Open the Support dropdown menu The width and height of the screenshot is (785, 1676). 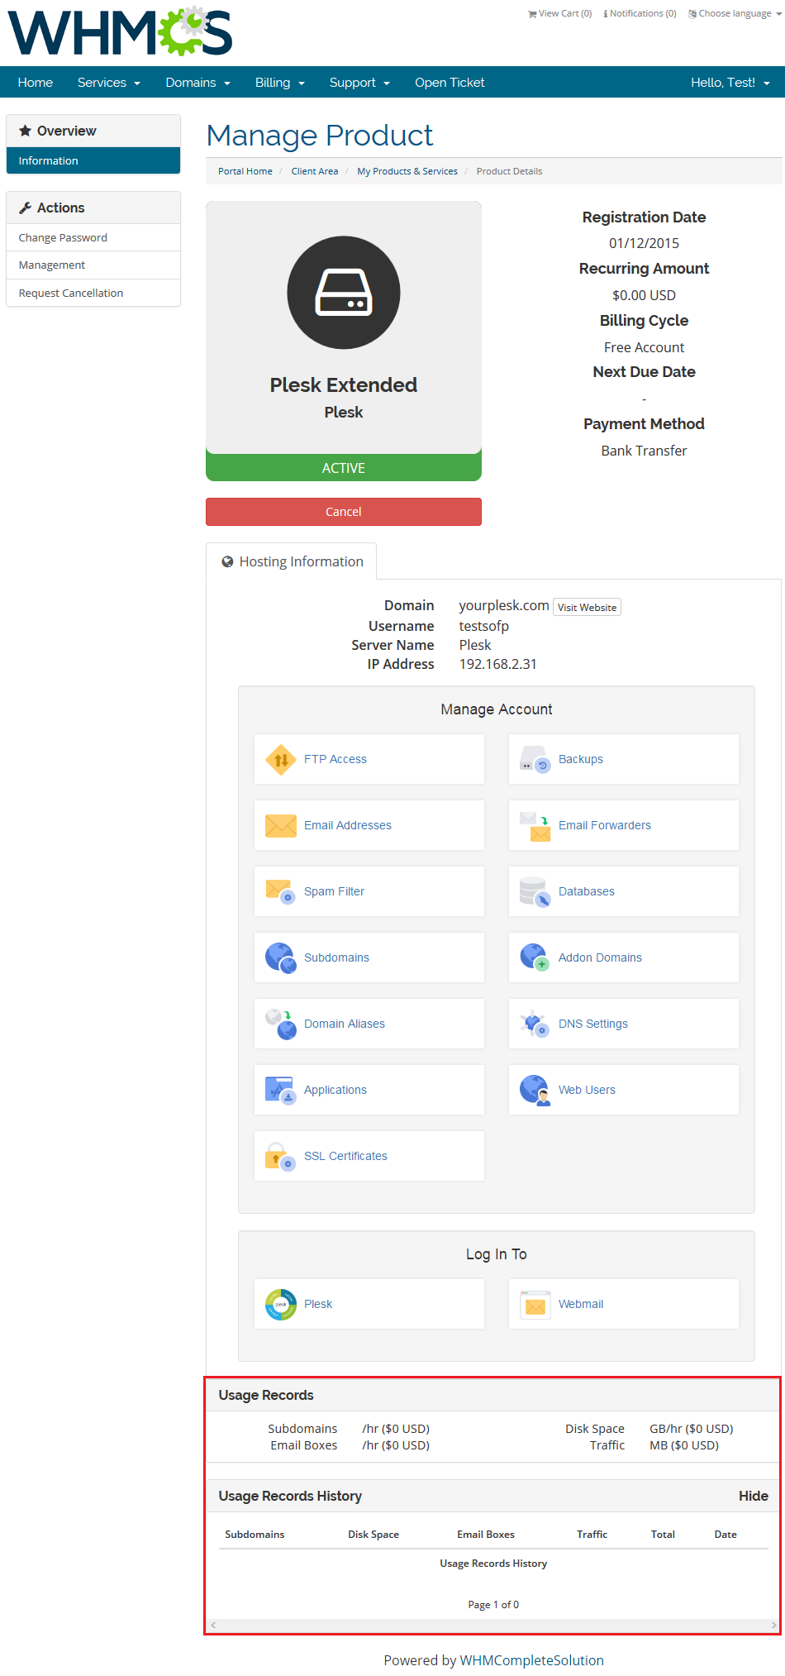click(x=359, y=83)
